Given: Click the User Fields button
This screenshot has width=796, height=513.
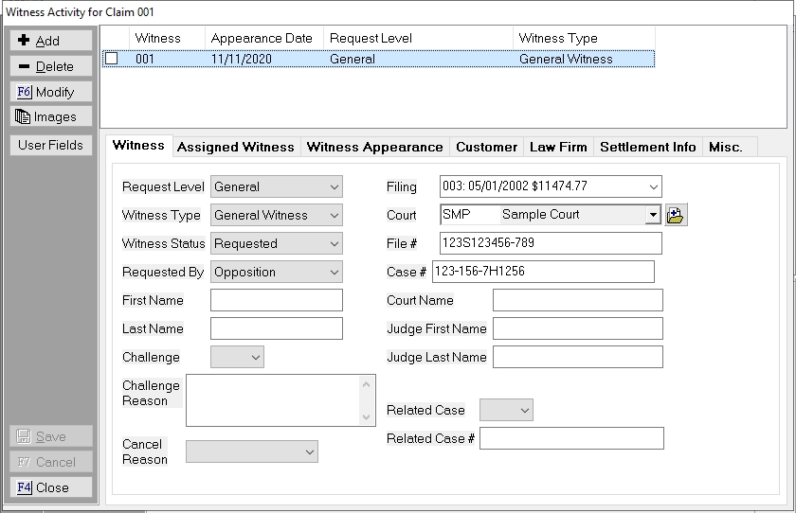Looking at the screenshot, I should 51,146.
